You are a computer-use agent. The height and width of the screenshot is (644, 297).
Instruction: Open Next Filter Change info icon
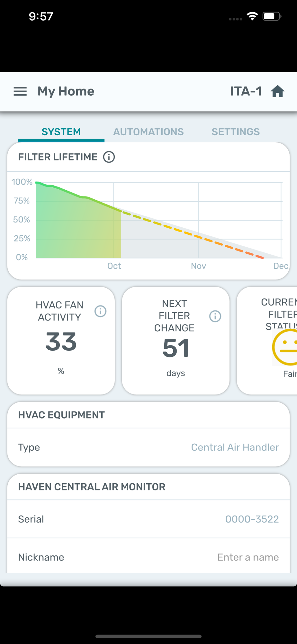tap(215, 316)
